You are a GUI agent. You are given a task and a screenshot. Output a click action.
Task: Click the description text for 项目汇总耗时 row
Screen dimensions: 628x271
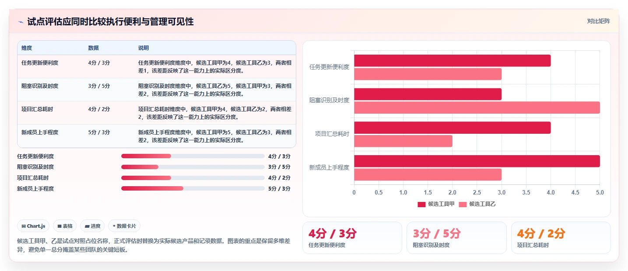214,113
